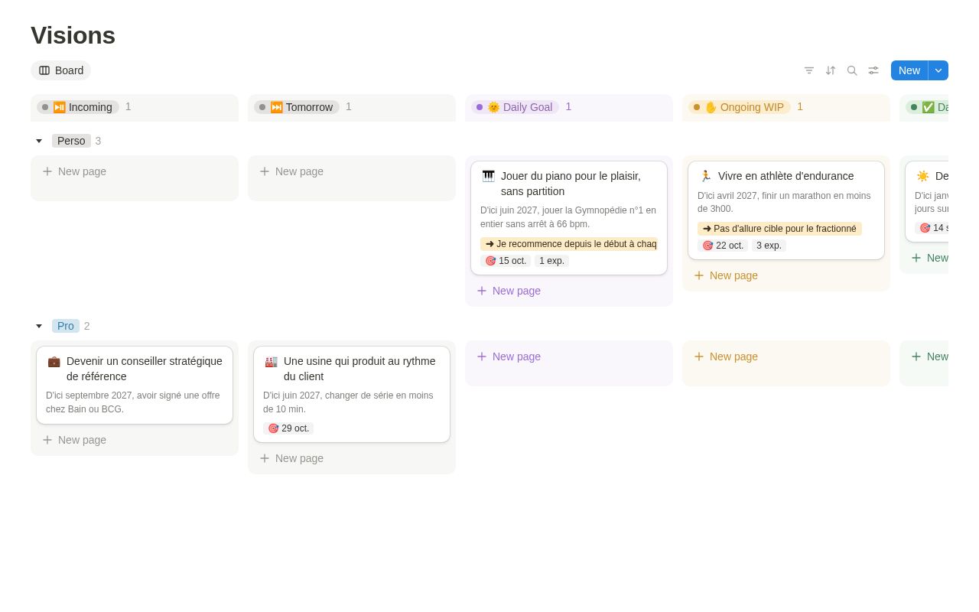Click Je recommence depuis le début note
The image size is (979, 612).
coord(569,244)
